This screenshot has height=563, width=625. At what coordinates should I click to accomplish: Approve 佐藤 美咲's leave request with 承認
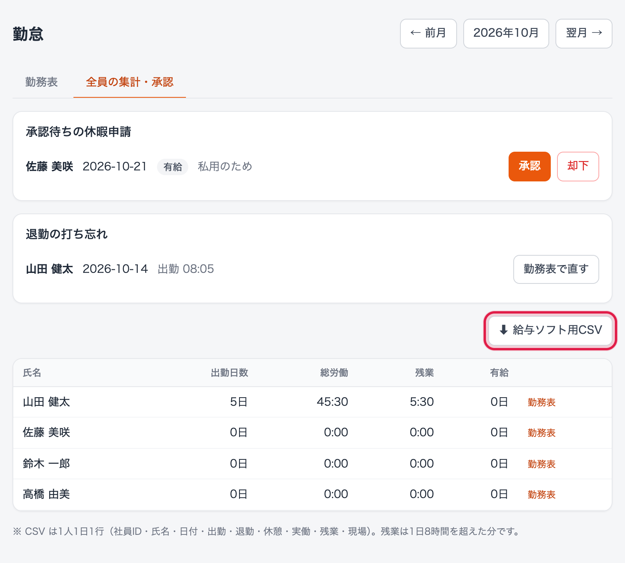530,167
